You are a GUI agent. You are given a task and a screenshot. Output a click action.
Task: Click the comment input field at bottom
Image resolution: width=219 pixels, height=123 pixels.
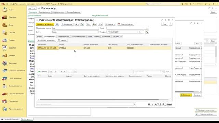click(x=85, y=104)
